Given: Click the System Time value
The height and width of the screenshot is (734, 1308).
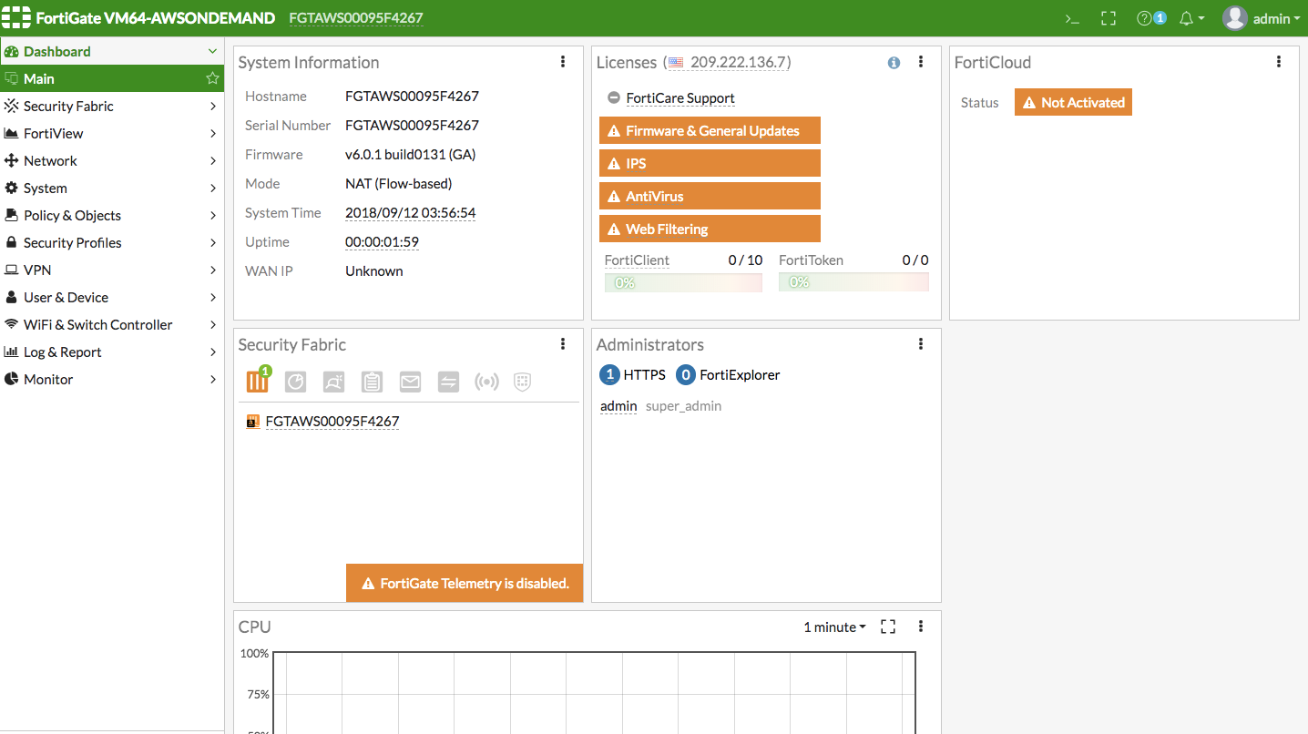Looking at the screenshot, I should coord(410,213).
